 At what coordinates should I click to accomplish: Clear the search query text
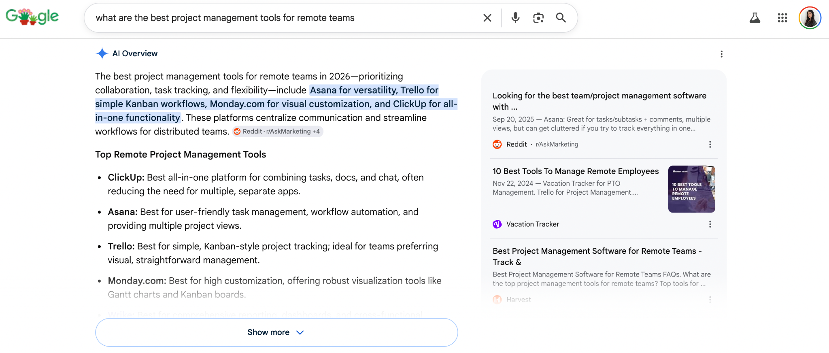click(487, 18)
